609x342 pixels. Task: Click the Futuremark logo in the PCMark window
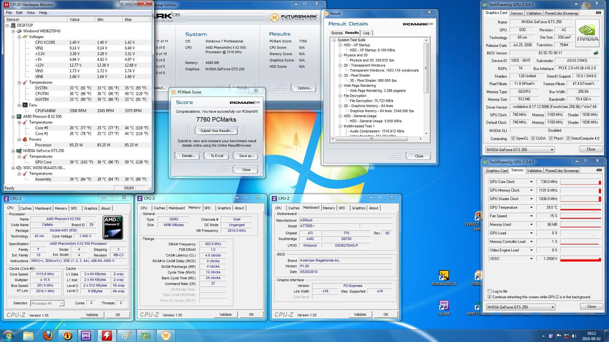293,17
